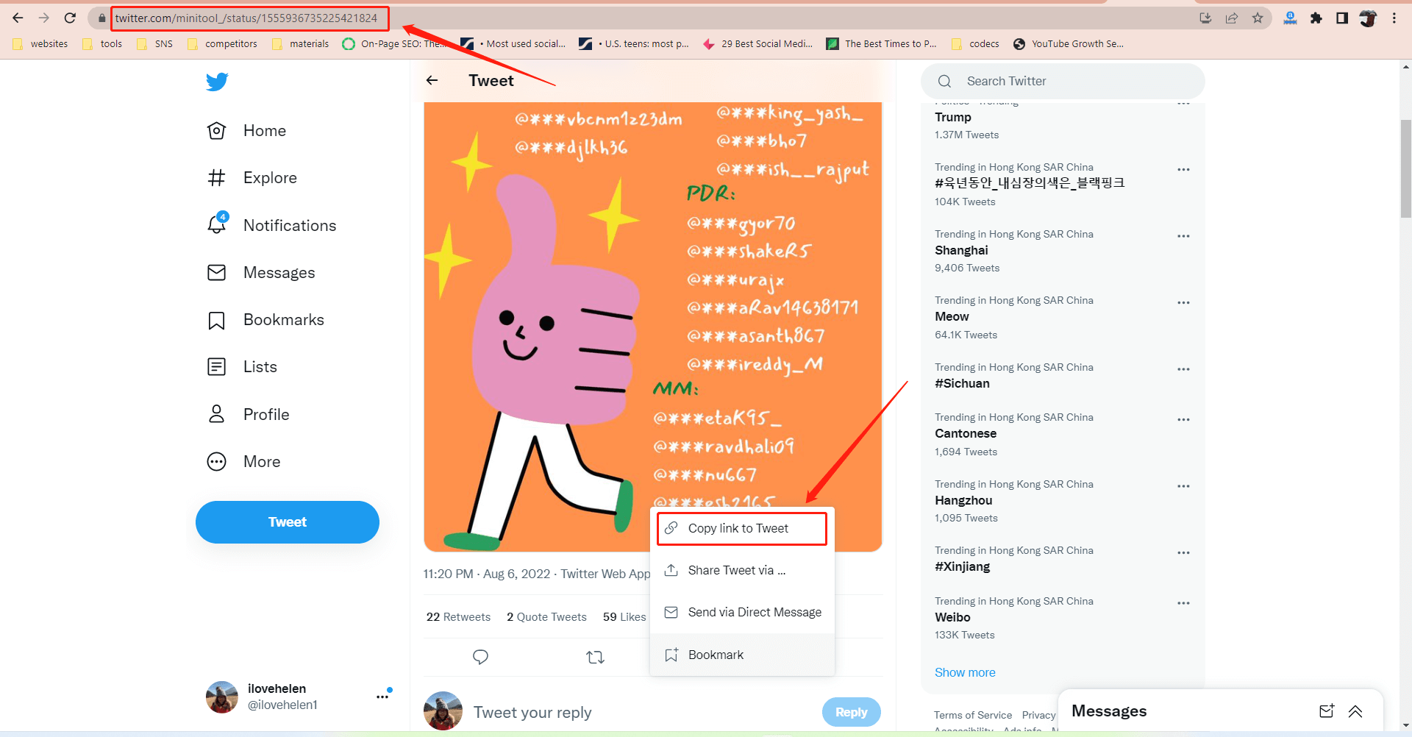Open The Best Times to P... bookmark
Viewport: 1412px width, 737px height.
(882, 44)
